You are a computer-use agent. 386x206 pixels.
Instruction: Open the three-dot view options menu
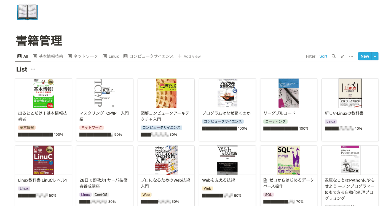(x=351, y=56)
